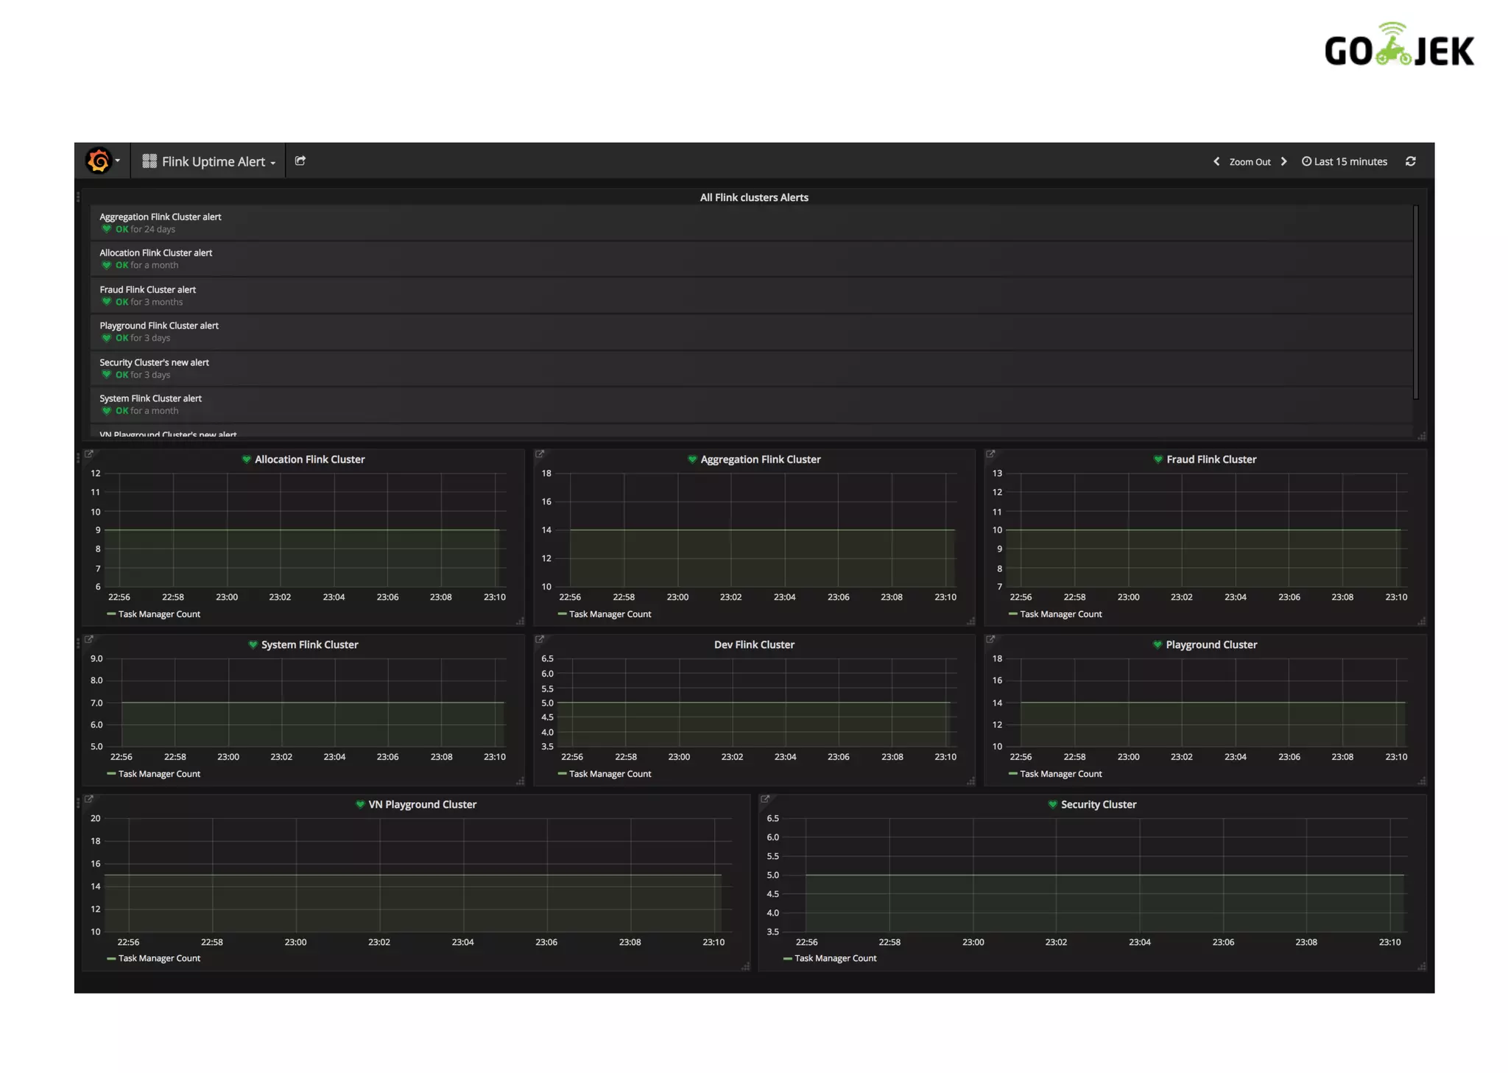Open the System Flink Cluster panel title menu
The image size is (1508, 1073).
coord(309,644)
